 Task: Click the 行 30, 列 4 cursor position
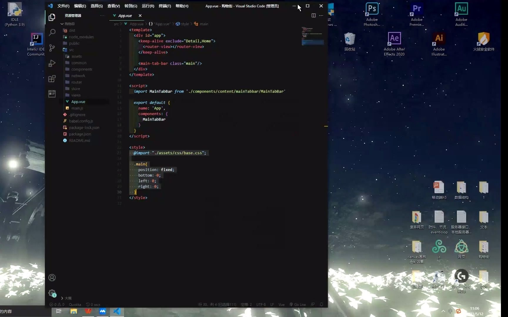pos(217,305)
